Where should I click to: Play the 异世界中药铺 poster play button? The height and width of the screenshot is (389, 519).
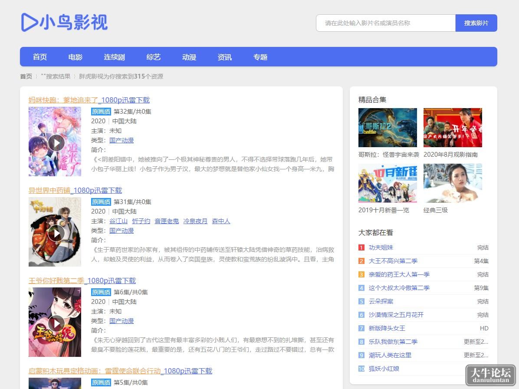pos(56,233)
